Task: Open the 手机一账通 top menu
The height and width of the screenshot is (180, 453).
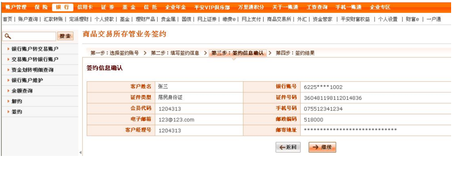Action: [x=348, y=7]
